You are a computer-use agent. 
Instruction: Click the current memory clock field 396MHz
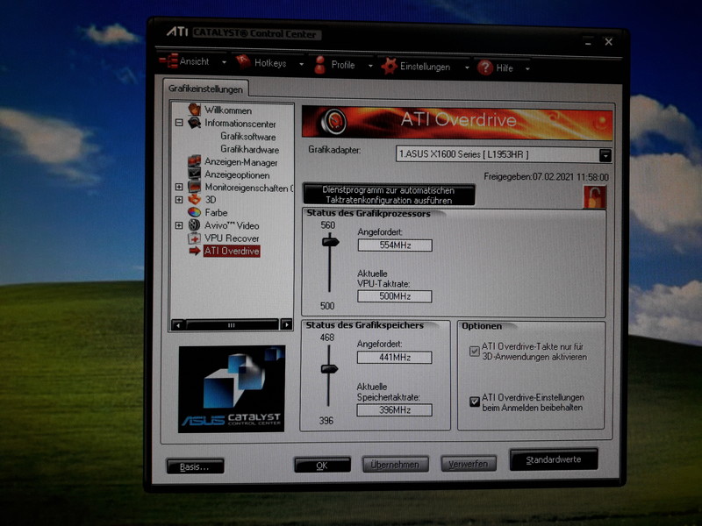(394, 409)
